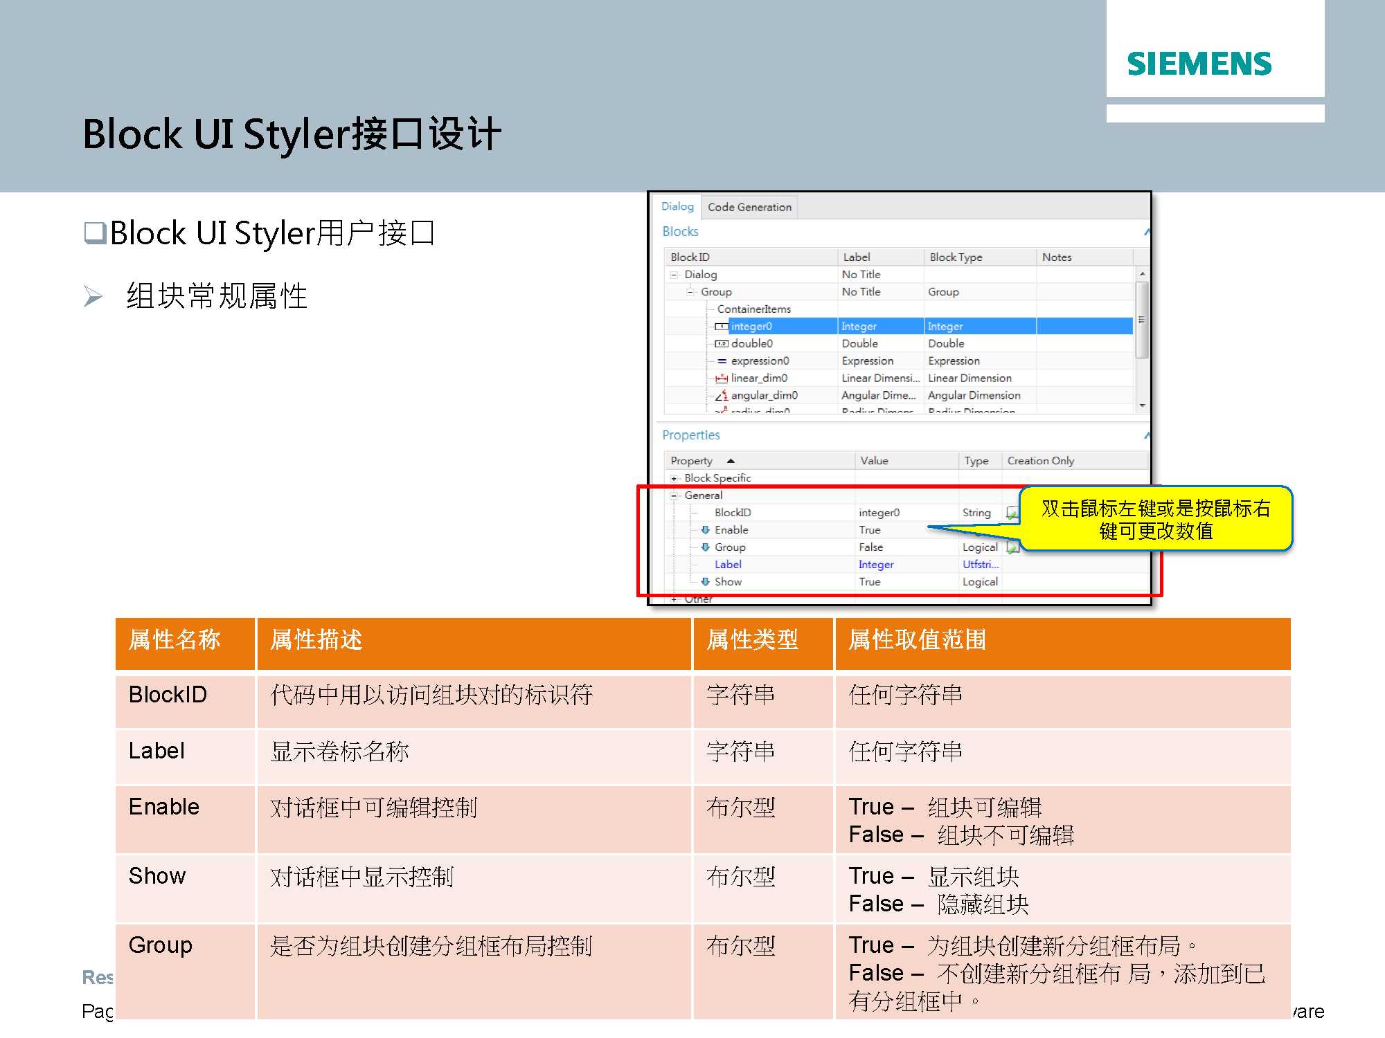Select the double0 block icon
The width and height of the screenshot is (1385, 1038).
pyautogui.click(x=722, y=343)
